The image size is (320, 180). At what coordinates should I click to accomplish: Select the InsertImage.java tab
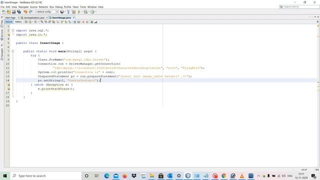(61, 18)
